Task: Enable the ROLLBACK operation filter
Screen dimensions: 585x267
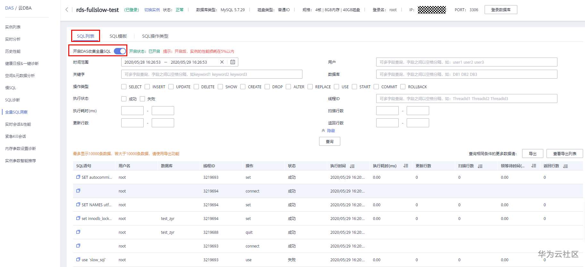Action: tap(403, 87)
